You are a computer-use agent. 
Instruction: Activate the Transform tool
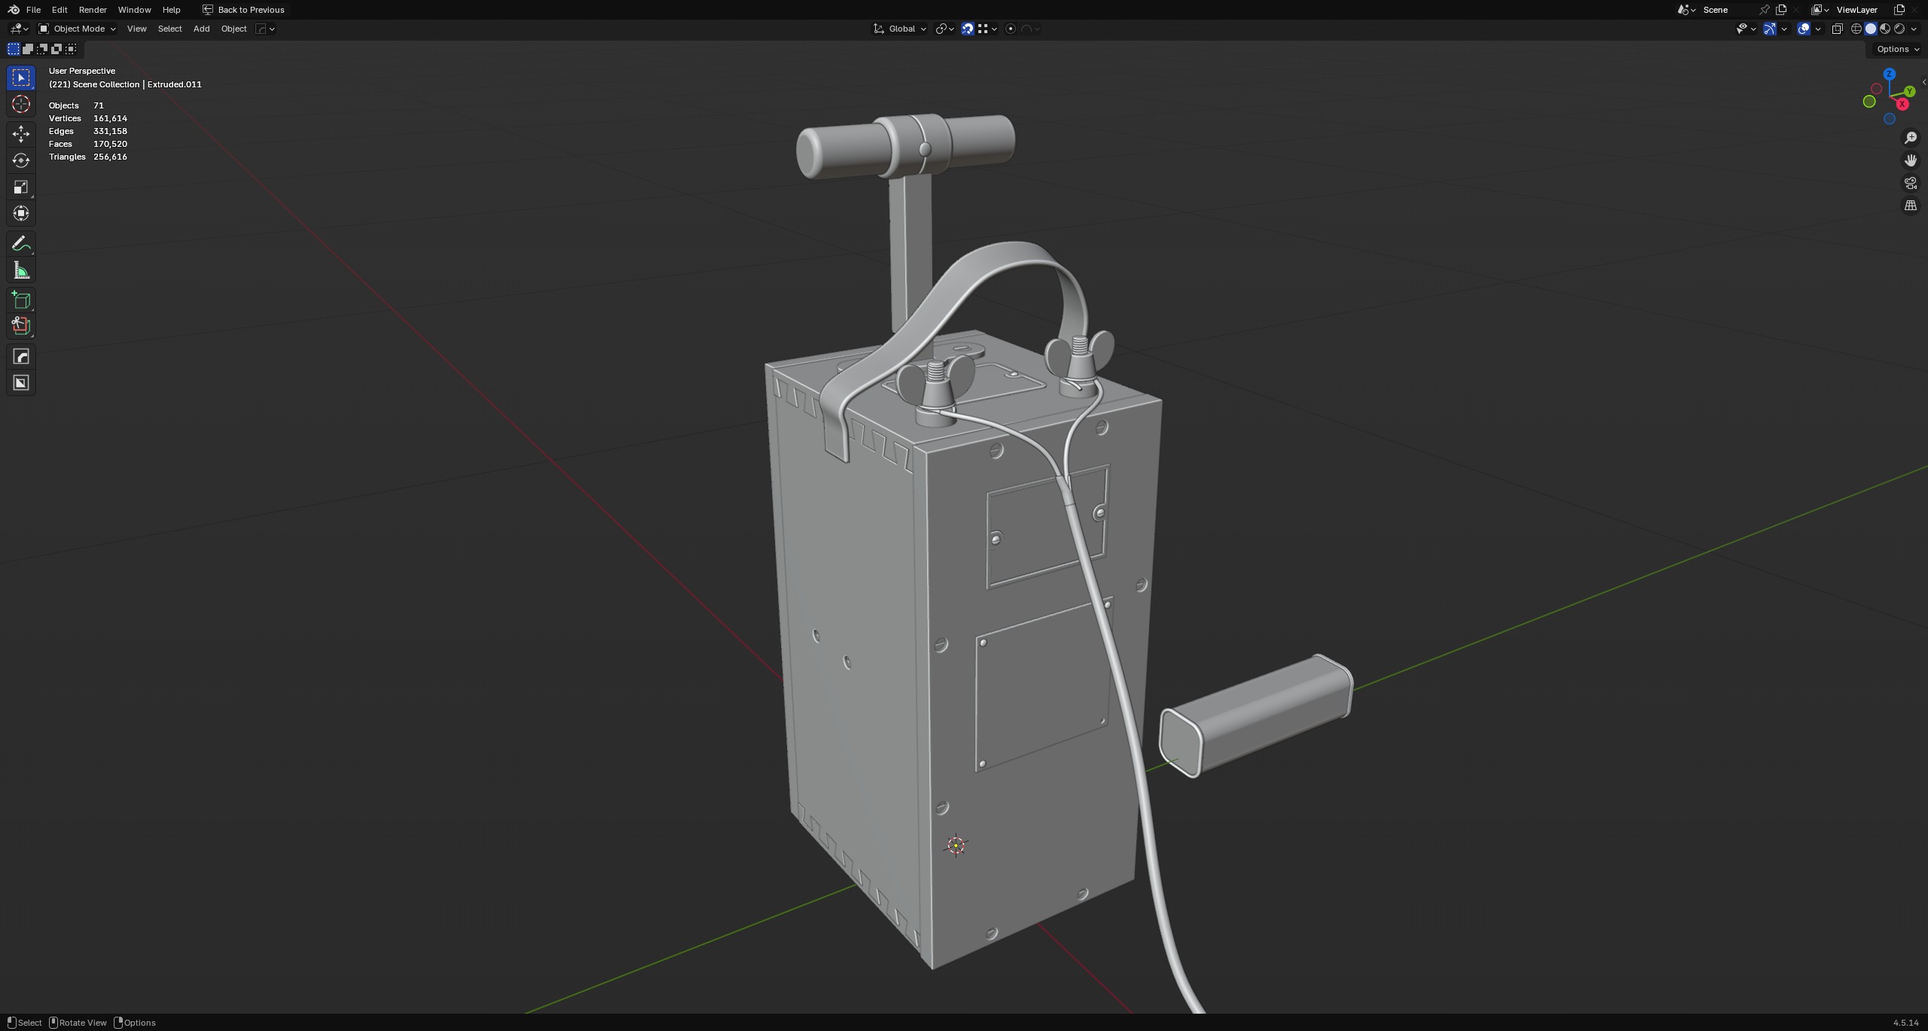pos(21,213)
